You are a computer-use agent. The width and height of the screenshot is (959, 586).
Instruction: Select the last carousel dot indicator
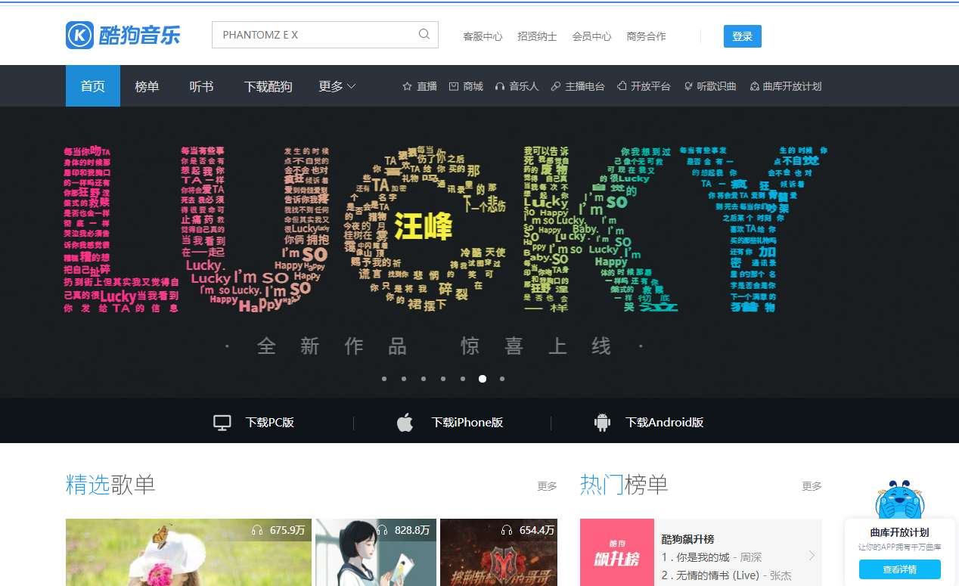(502, 379)
